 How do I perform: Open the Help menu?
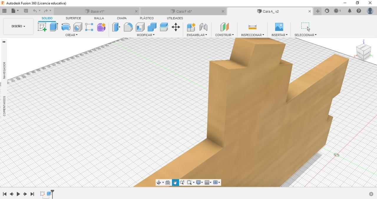[x=359, y=11]
